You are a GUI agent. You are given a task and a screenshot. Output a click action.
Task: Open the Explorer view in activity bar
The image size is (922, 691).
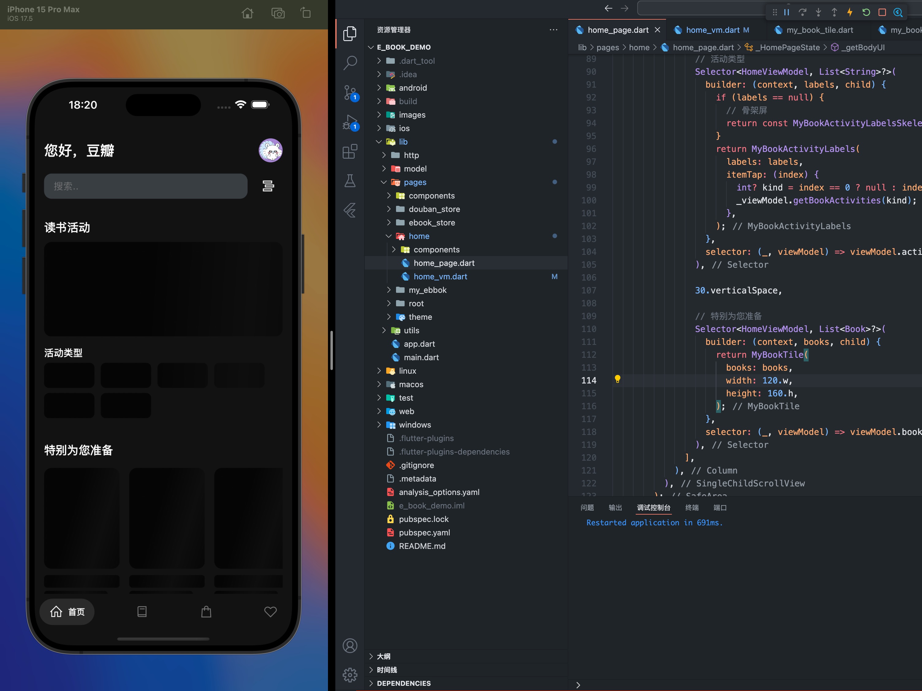pyautogui.click(x=350, y=34)
